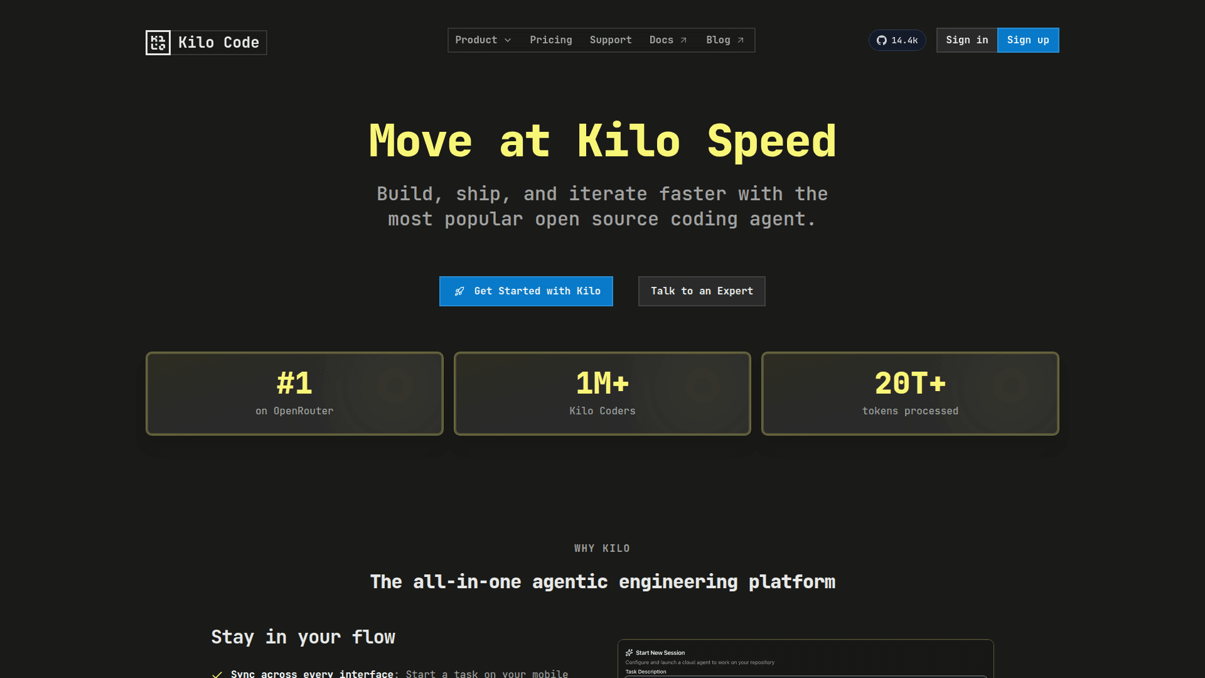Click Talk to an Expert button
The image size is (1205, 678).
pos(701,291)
